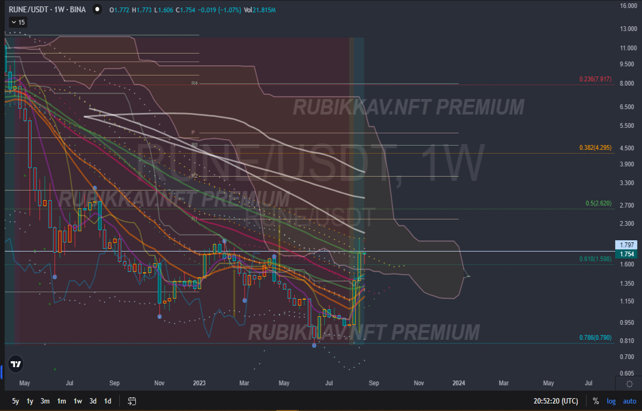The height and width of the screenshot is (411, 642).
Task: Click the 8.000 price scale label
Action: pos(626,83)
